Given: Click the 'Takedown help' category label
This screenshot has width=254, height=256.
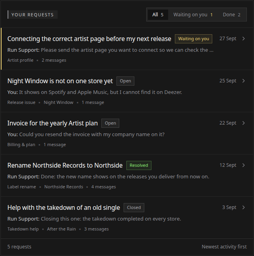Looking at the screenshot, I should point(23,229).
